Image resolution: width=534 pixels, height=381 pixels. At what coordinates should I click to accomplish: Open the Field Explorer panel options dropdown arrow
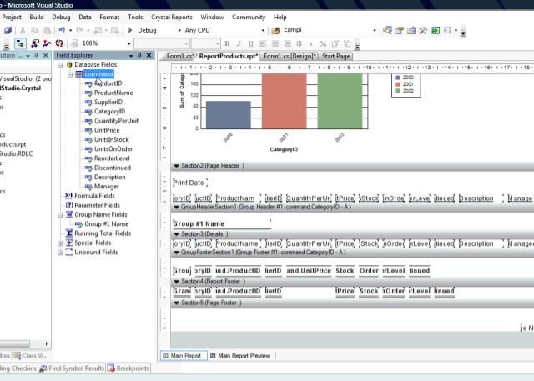pyautogui.click(x=131, y=56)
